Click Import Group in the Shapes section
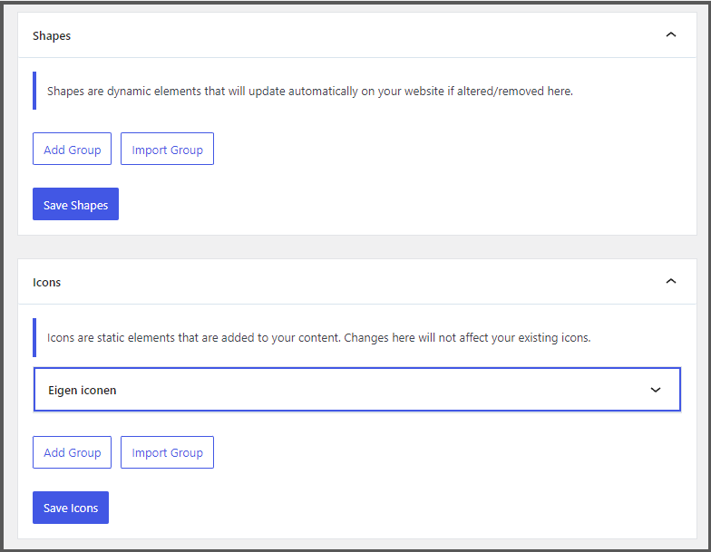 coord(167,150)
